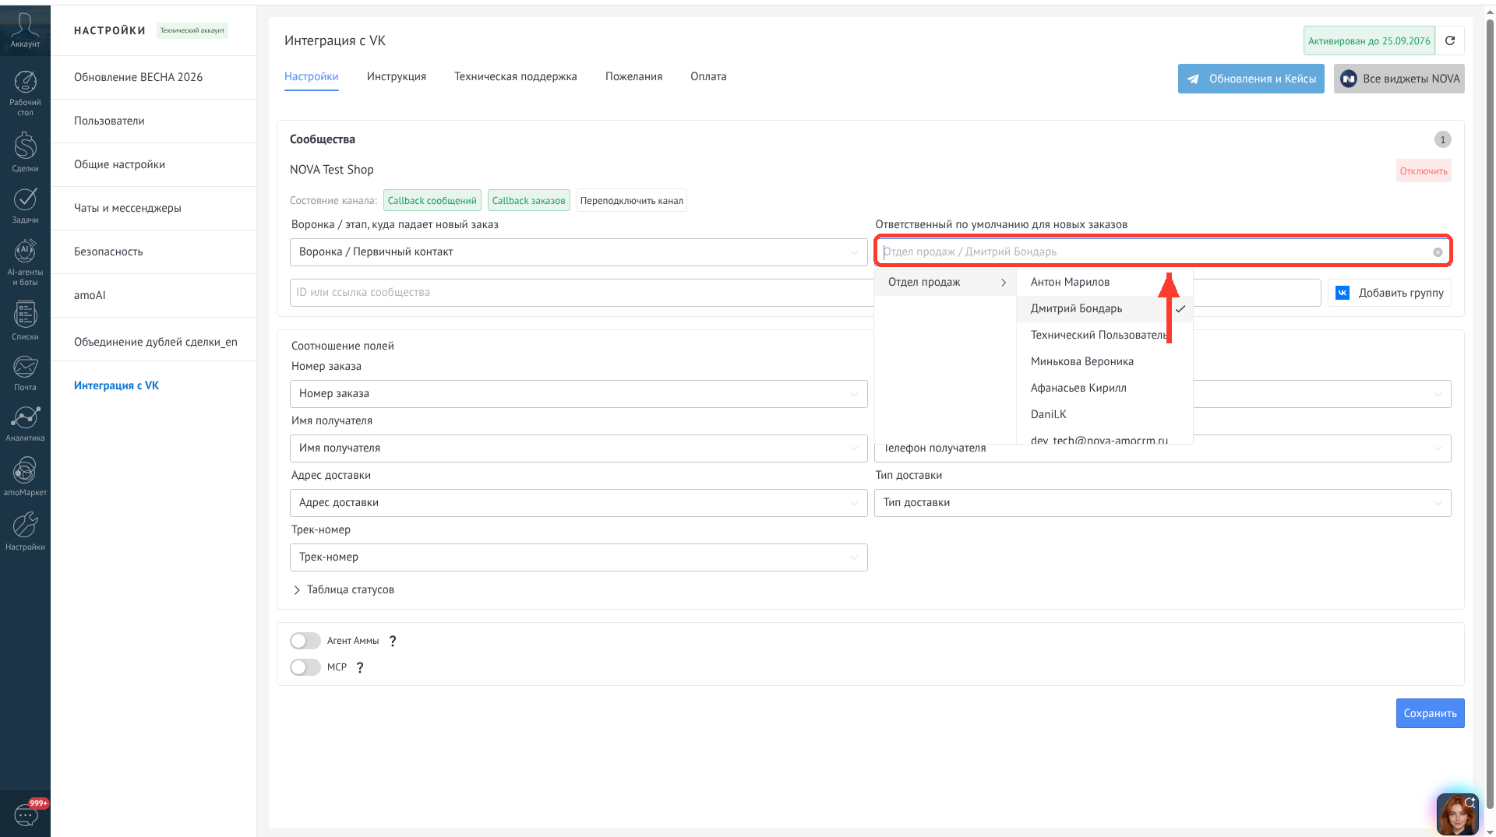Open Задачи tasks icon
The image size is (1496, 837).
[x=25, y=206]
